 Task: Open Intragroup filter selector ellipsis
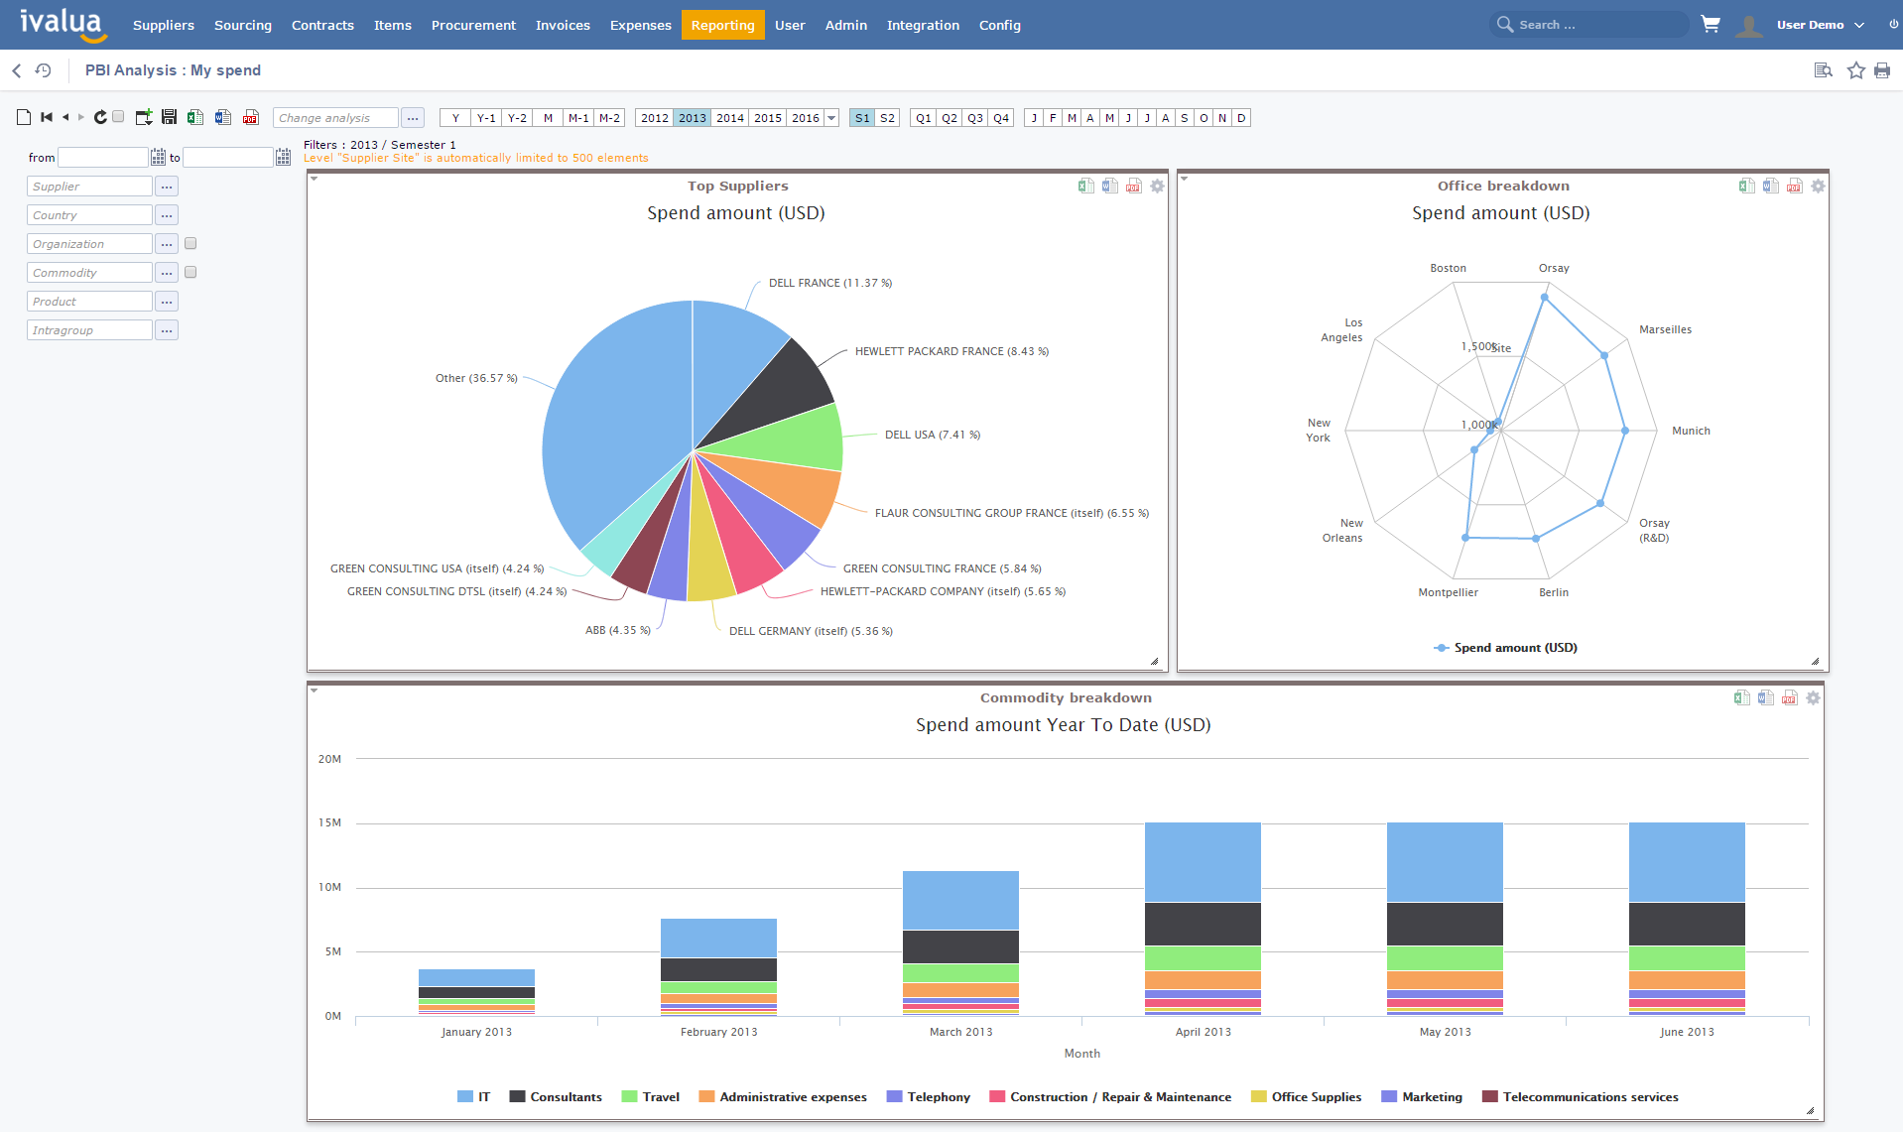[x=167, y=330]
